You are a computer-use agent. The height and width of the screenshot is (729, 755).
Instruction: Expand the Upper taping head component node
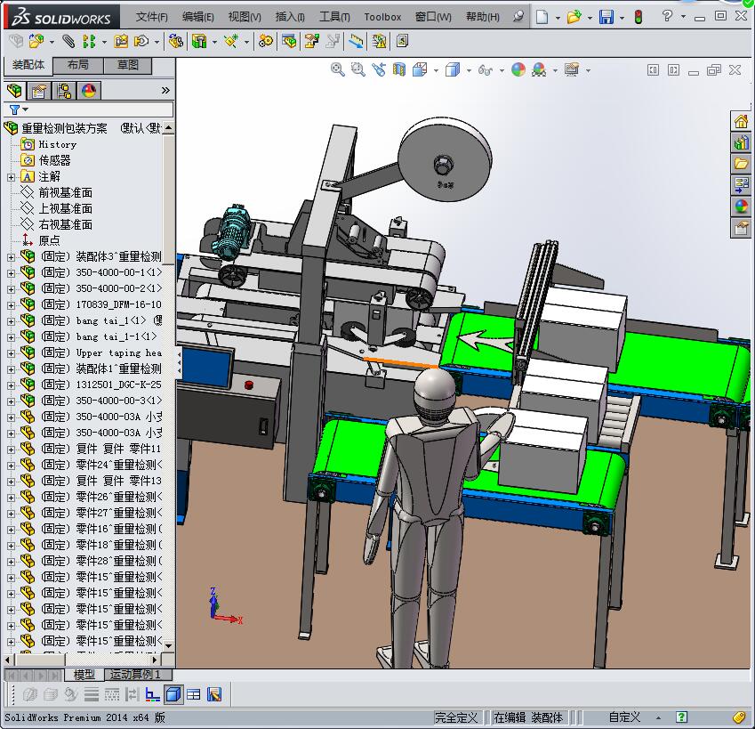tap(11, 352)
